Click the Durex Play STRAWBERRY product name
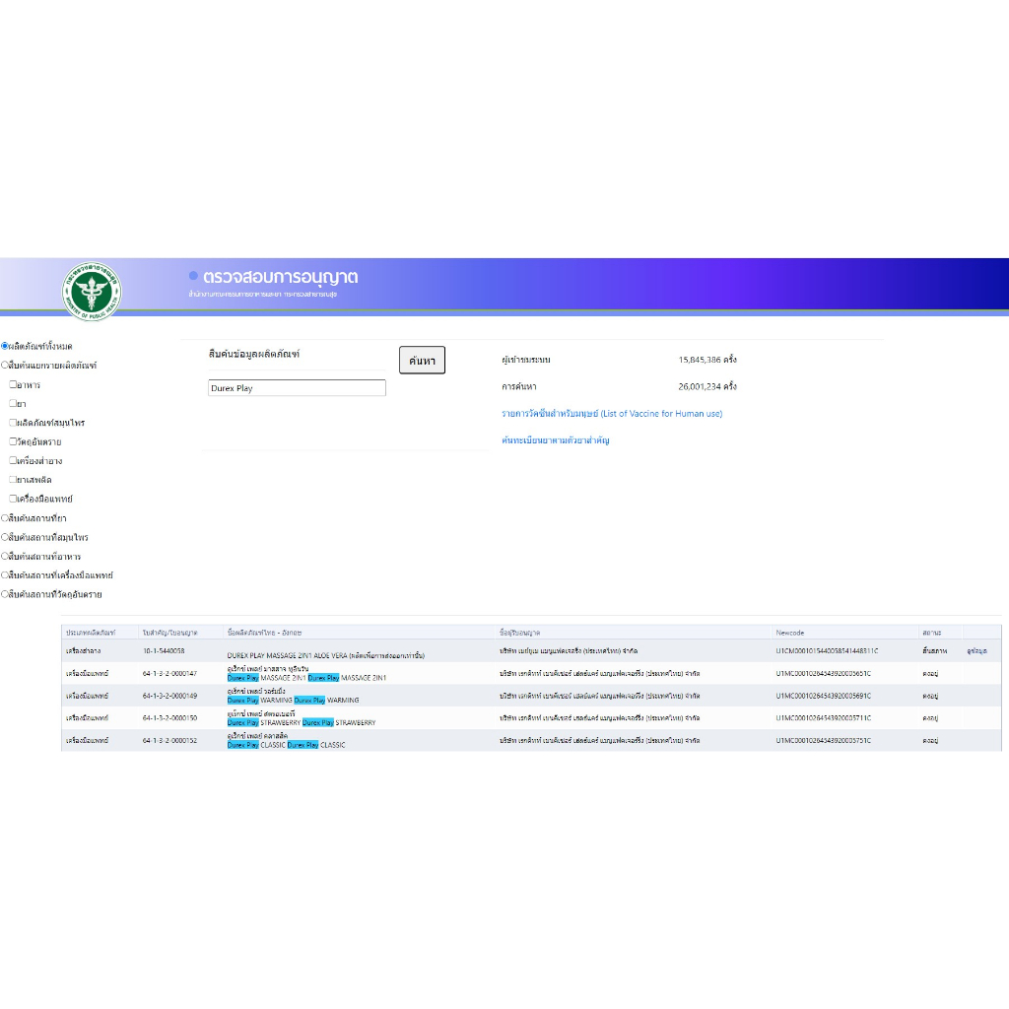Screen dimensions: 1009x1009 pos(302,722)
